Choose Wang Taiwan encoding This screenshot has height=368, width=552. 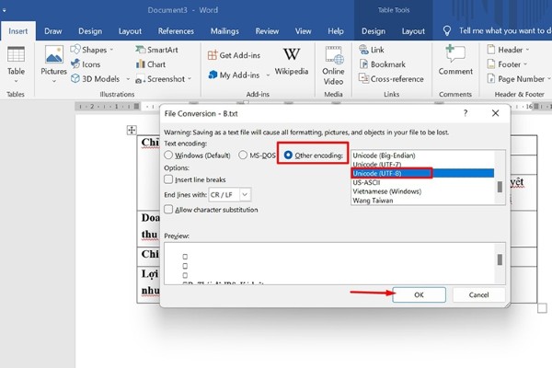click(422, 201)
